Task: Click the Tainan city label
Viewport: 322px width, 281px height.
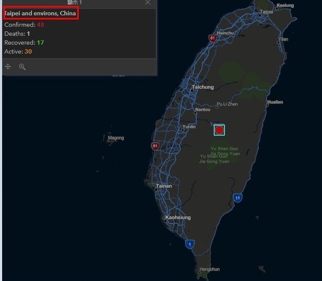Action: point(164,186)
